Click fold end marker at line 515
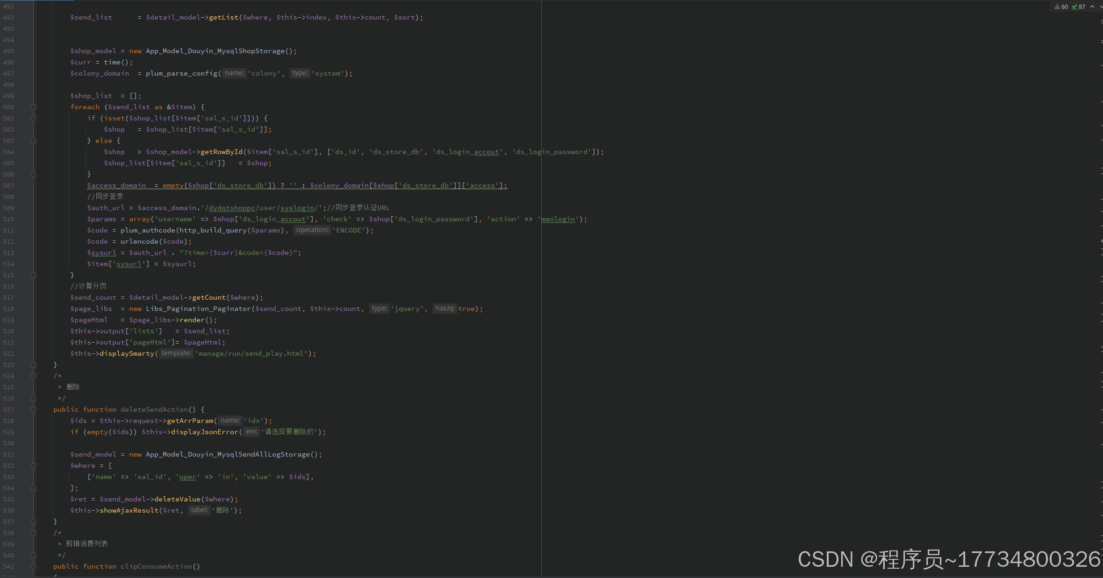 coord(33,275)
